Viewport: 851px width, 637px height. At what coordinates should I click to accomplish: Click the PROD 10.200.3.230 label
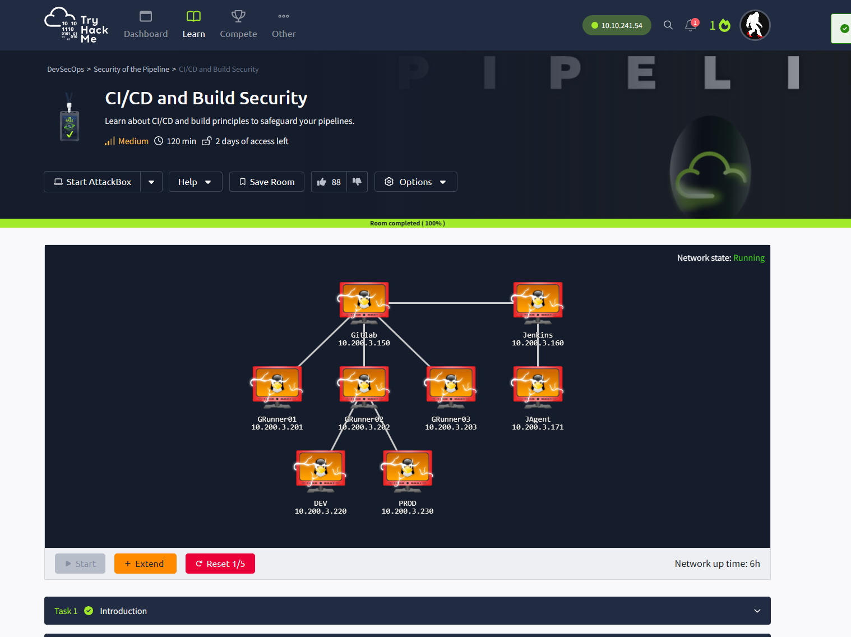point(408,507)
